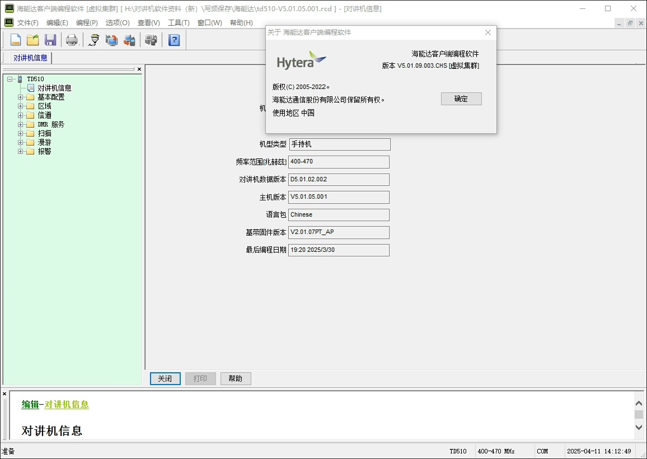The width and height of the screenshot is (647, 459).
Task: Click the 关闭 button below the form
Action: 165,379
